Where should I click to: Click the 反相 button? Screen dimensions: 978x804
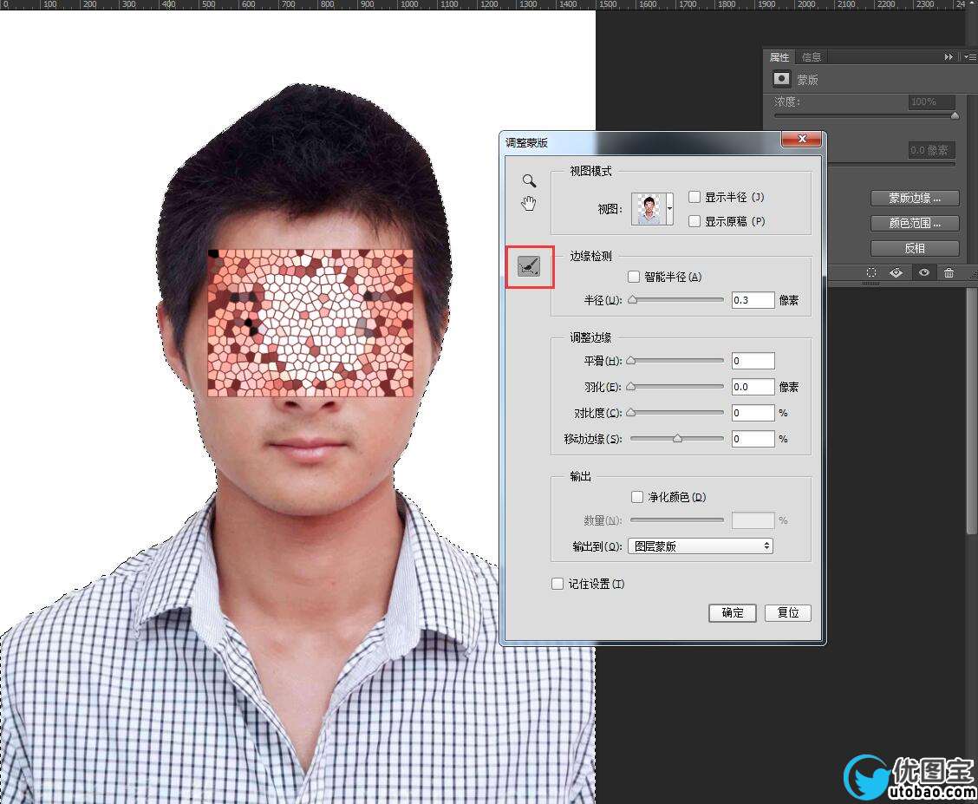point(915,248)
